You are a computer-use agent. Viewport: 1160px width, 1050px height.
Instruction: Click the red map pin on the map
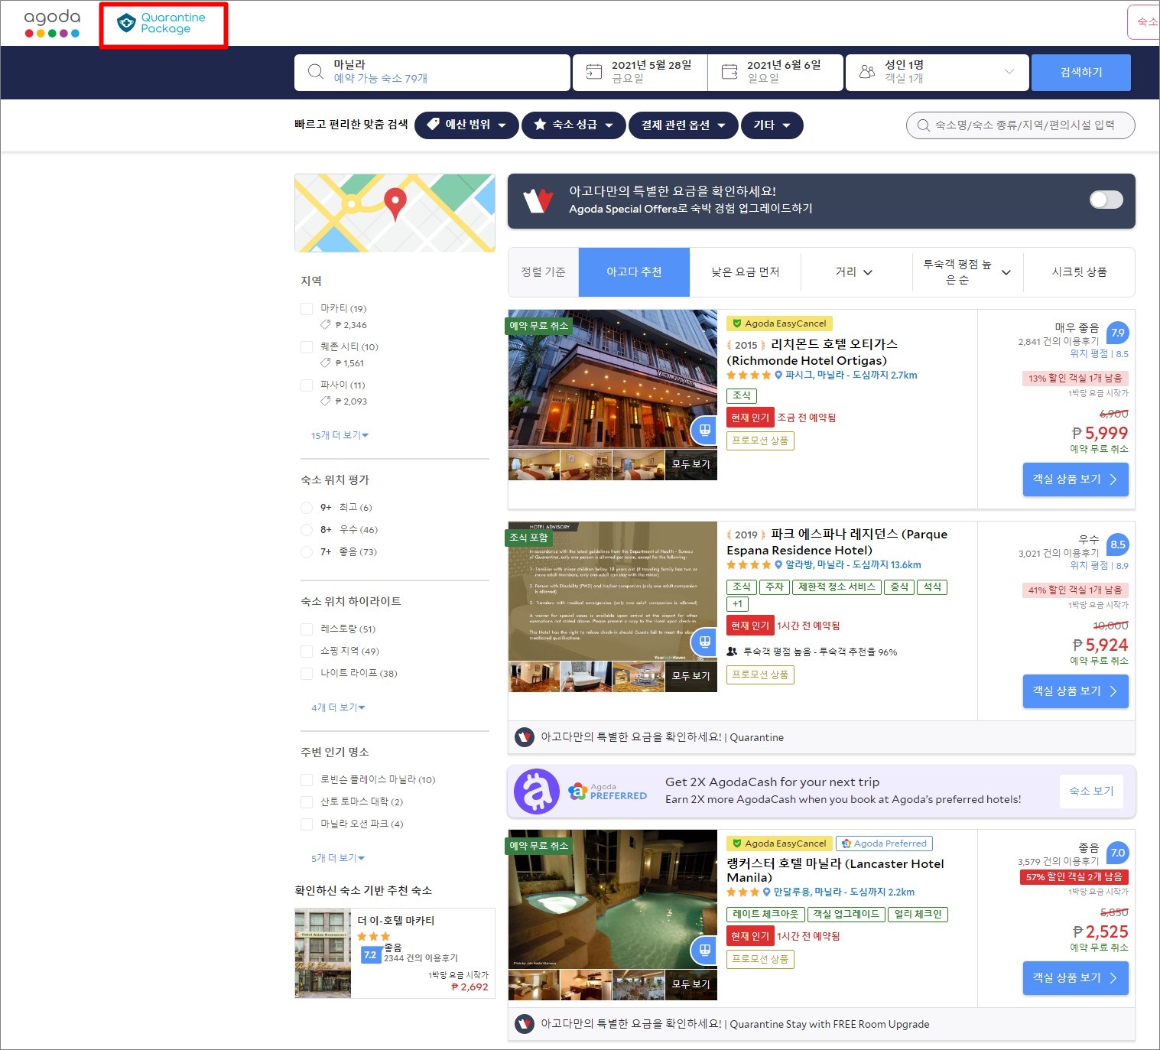pyautogui.click(x=395, y=203)
